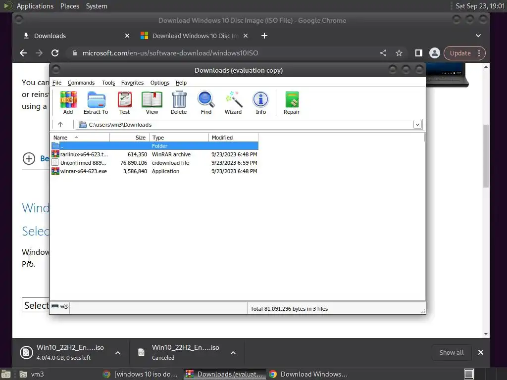Open options for the completed Win10 ISO download
This screenshot has height=380, width=507.
click(118, 352)
